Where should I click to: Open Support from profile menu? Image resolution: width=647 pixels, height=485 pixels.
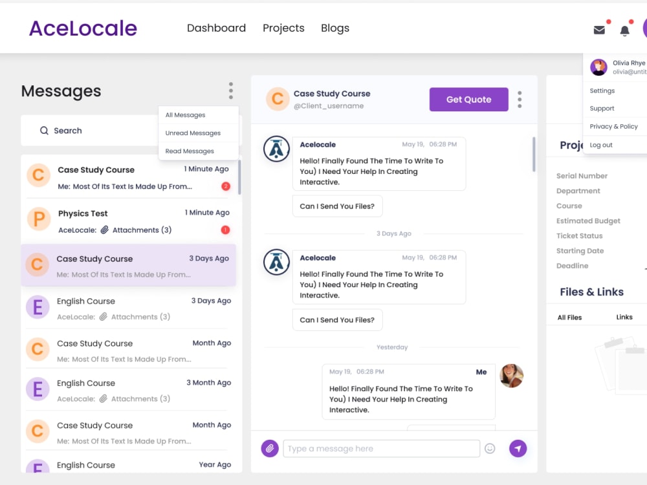coord(602,109)
